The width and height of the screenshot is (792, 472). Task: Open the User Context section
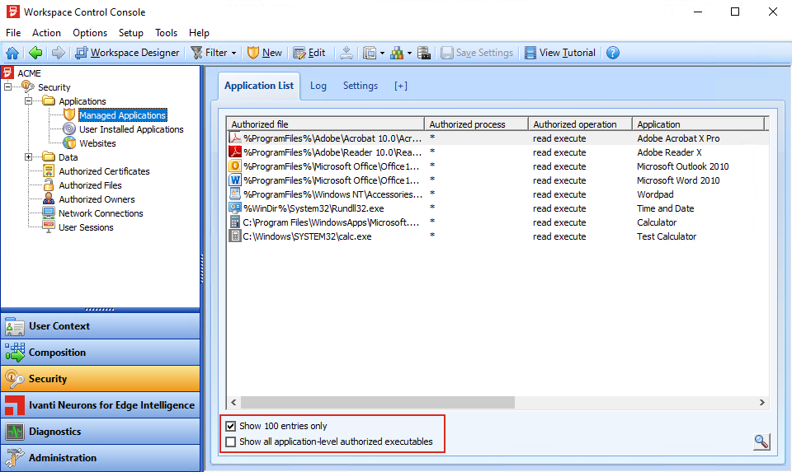101,326
